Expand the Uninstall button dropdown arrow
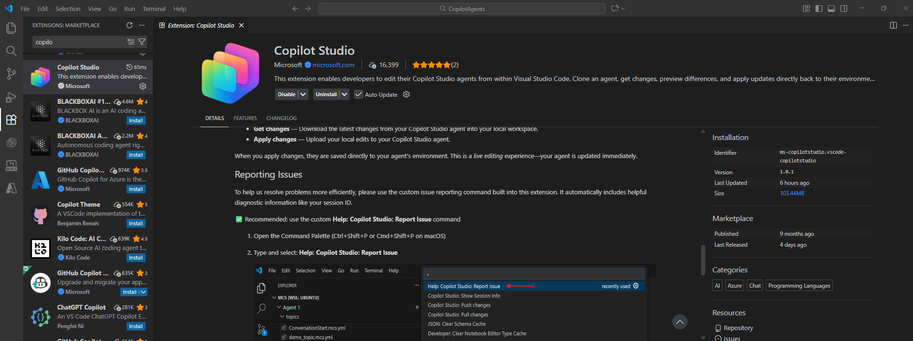This screenshot has width=913, height=341. tap(344, 94)
